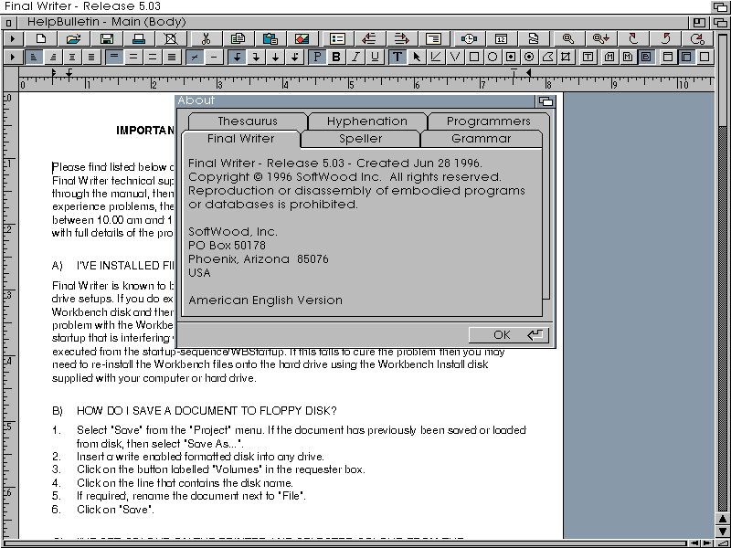Click the right scroll arrow at bottom
Viewport: 731px width, 548px height.
[706, 543]
